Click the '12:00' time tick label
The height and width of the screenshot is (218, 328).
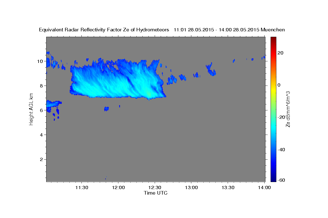(118, 187)
